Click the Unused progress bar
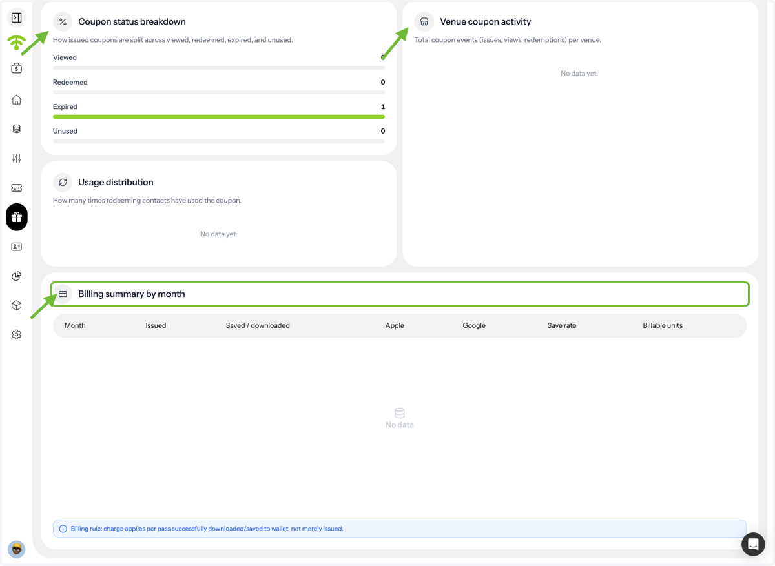The width and height of the screenshot is (775, 566). [x=219, y=141]
